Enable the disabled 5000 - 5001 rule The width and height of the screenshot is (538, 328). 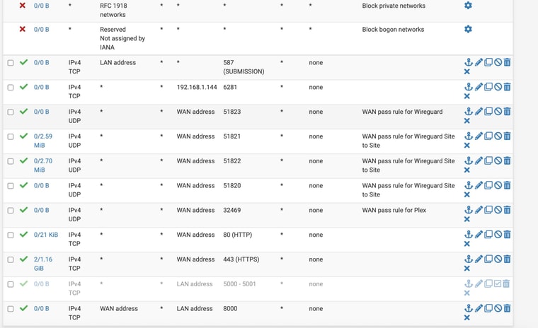(x=498, y=283)
